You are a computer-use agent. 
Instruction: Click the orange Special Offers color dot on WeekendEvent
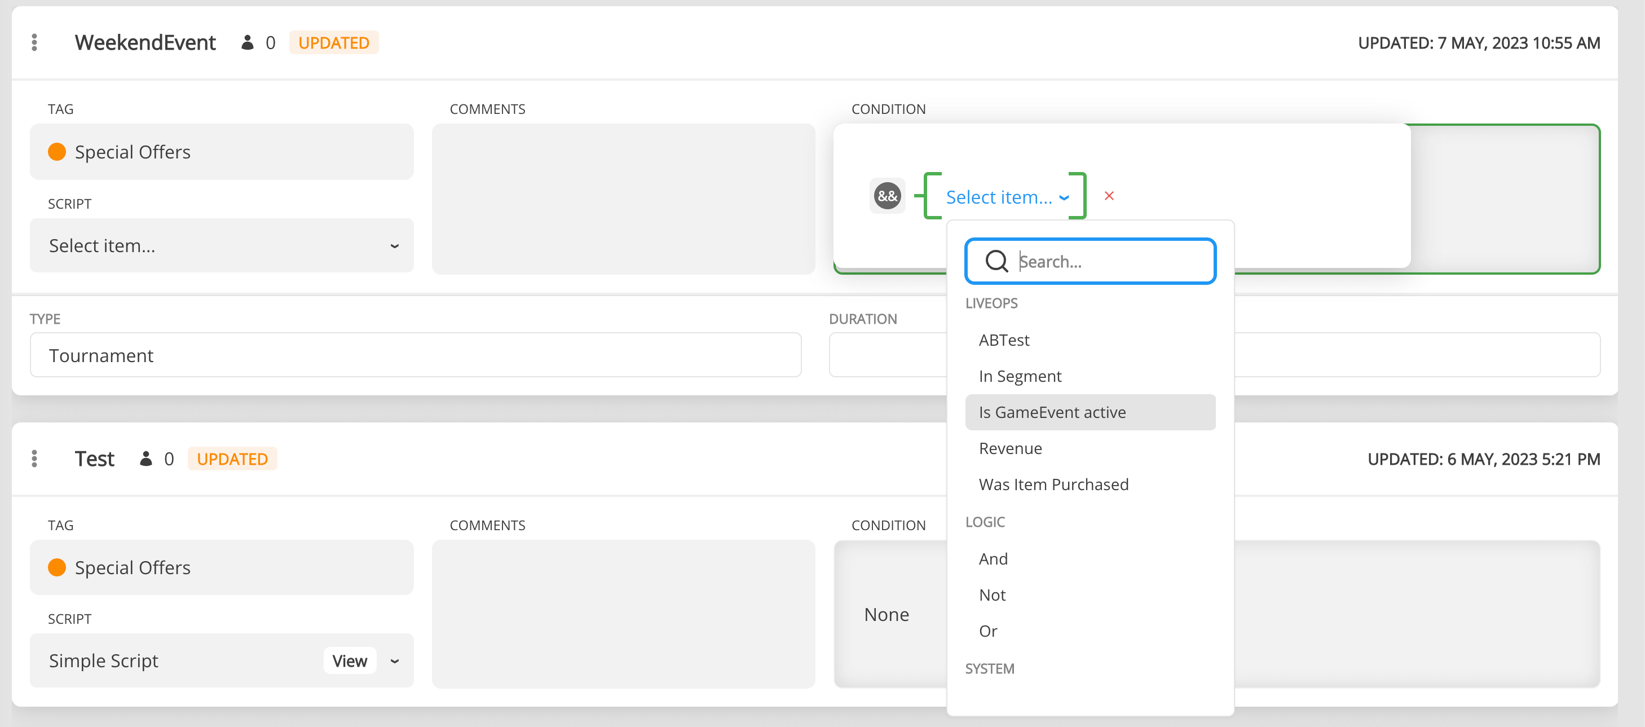click(x=57, y=152)
